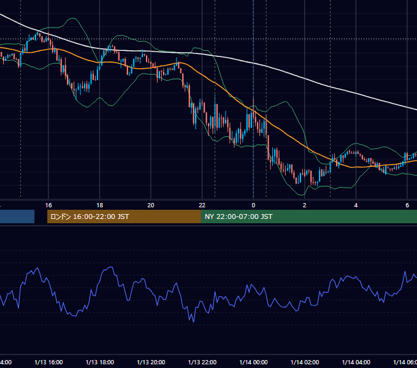This screenshot has width=417, height=368.
Task: Click the 1/14 02:00 date label
Action: click(x=305, y=362)
